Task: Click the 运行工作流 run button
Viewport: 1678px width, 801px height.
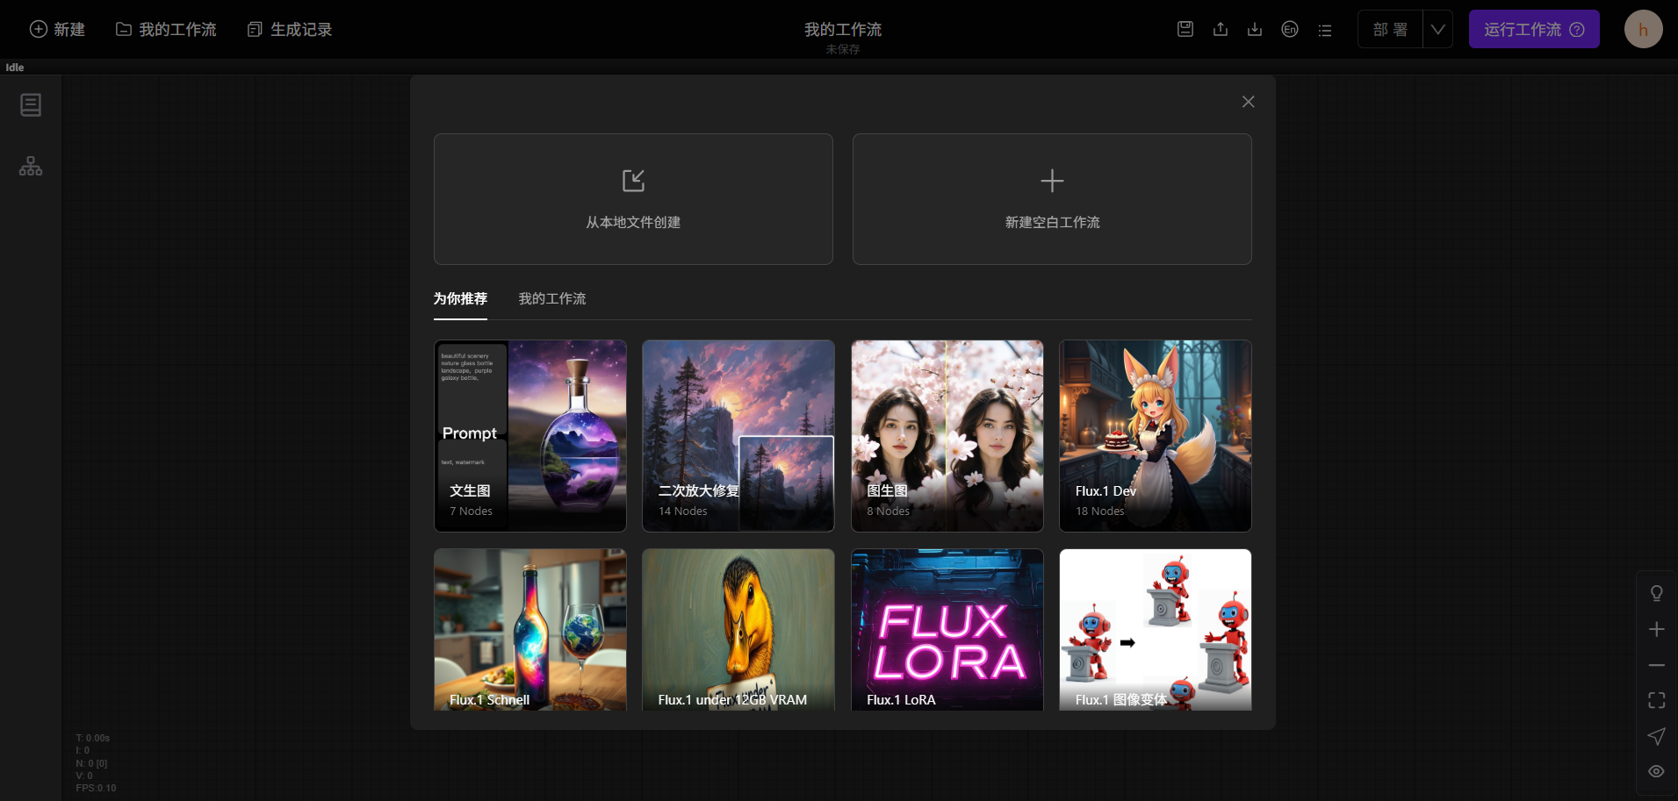Action: (x=1534, y=29)
